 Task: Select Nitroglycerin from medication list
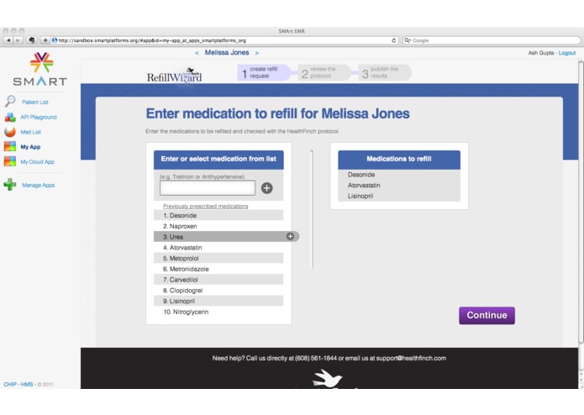pos(218,312)
